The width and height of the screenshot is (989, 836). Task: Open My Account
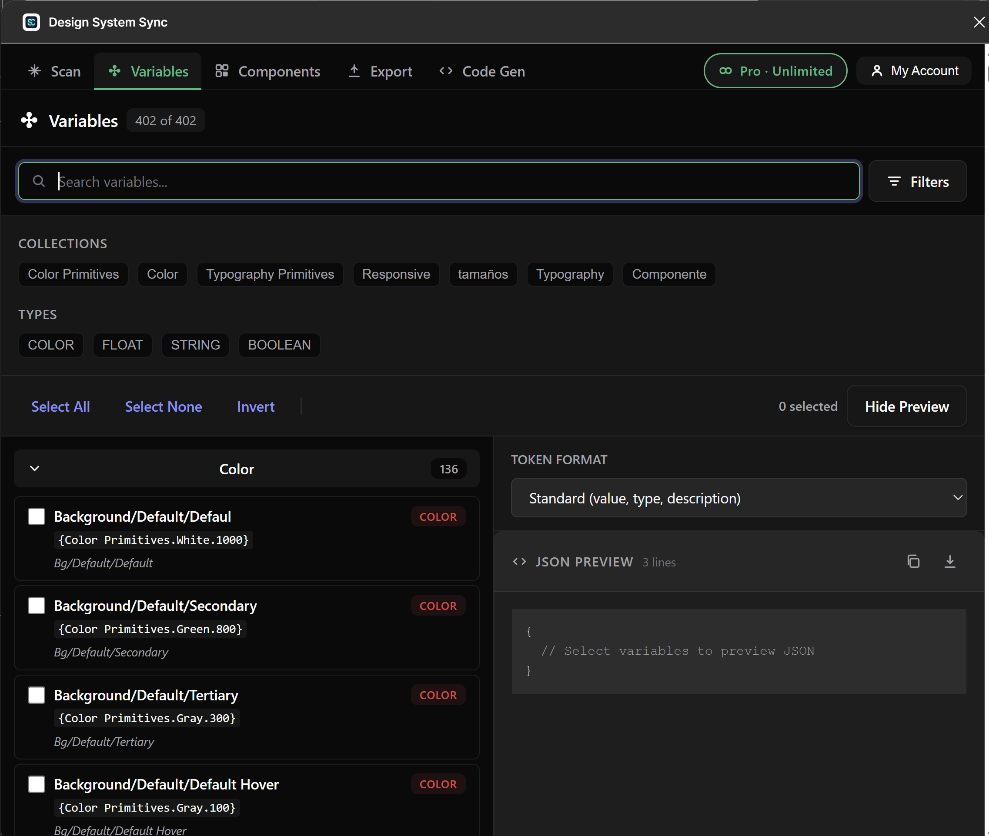click(914, 71)
